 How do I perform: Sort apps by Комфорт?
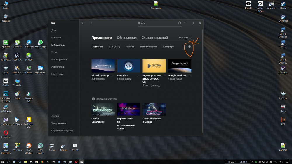[168, 47]
